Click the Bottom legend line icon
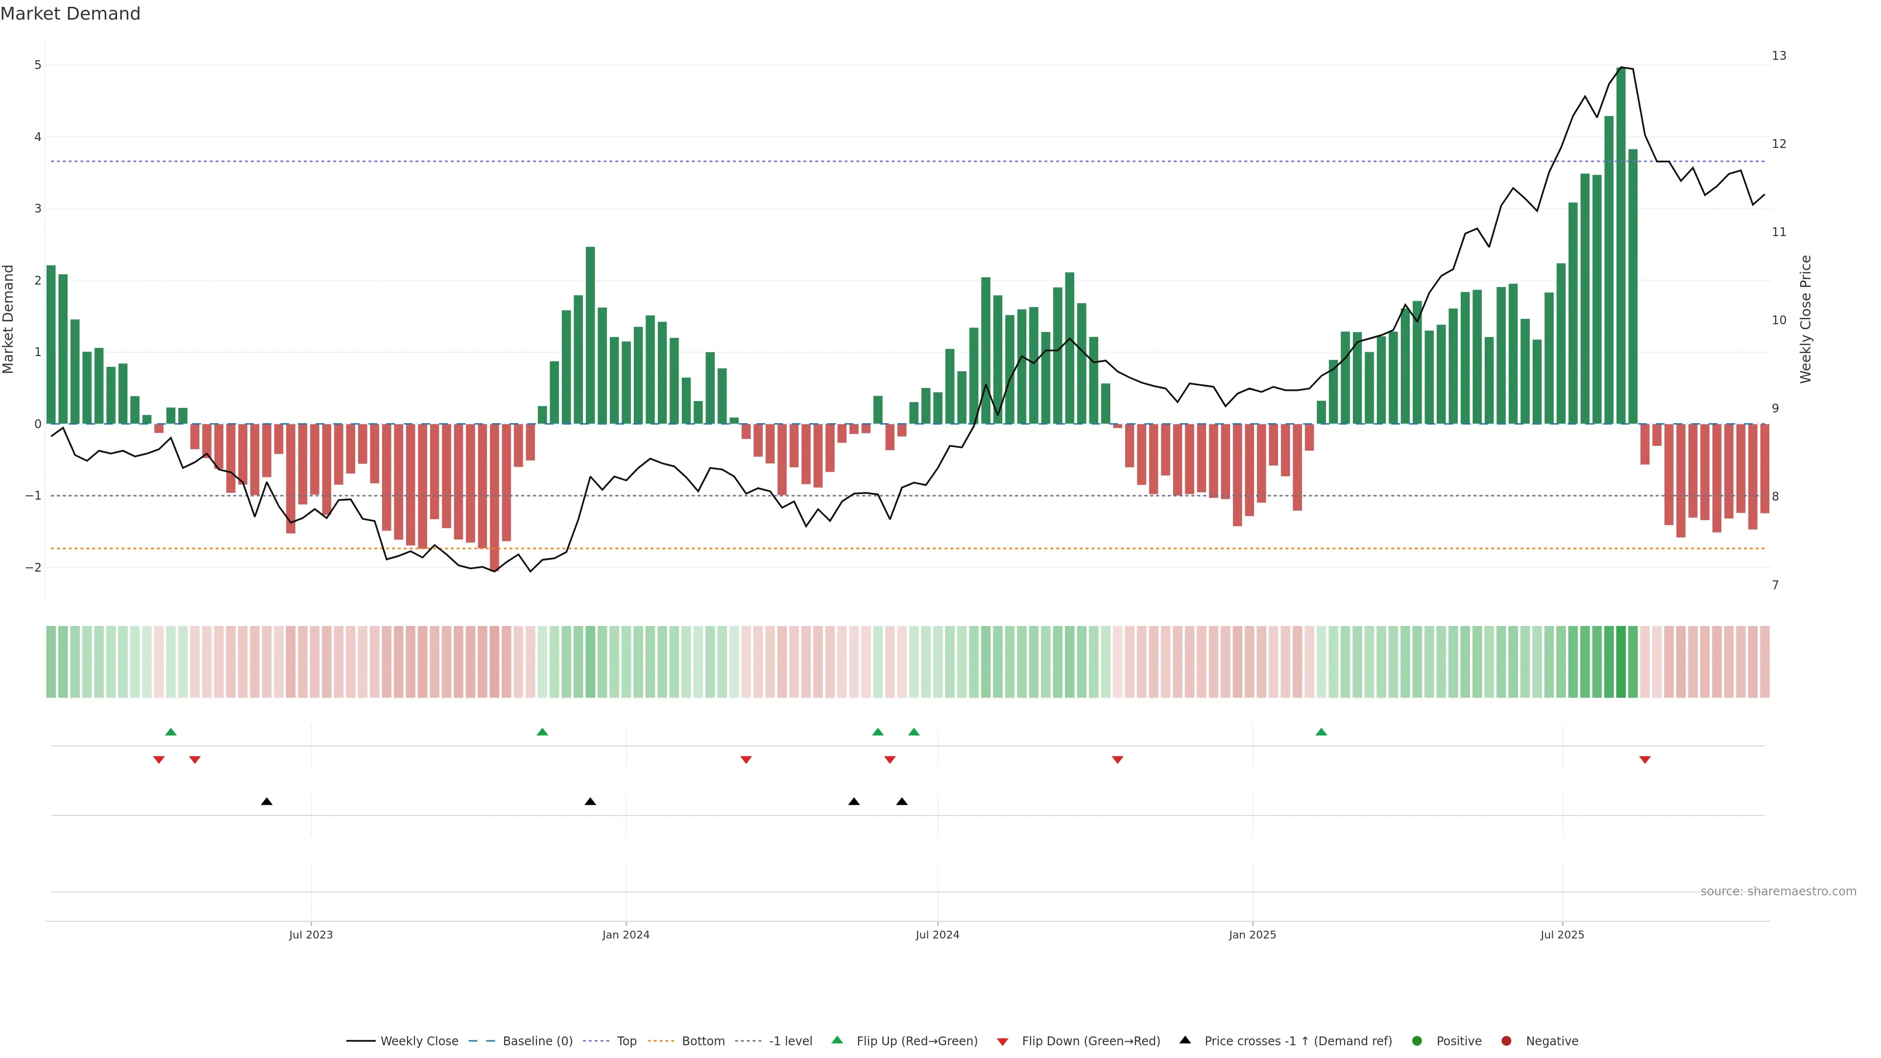 tap(661, 1041)
